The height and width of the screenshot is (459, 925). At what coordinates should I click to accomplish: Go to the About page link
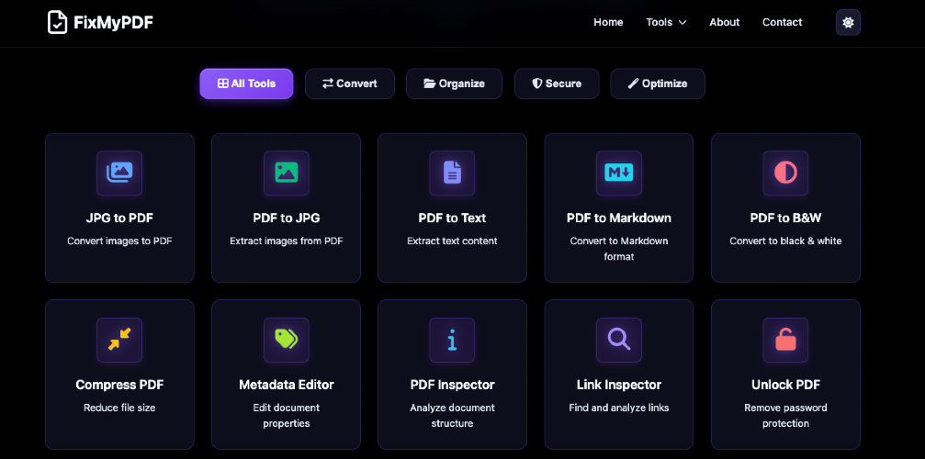tap(724, 22)
